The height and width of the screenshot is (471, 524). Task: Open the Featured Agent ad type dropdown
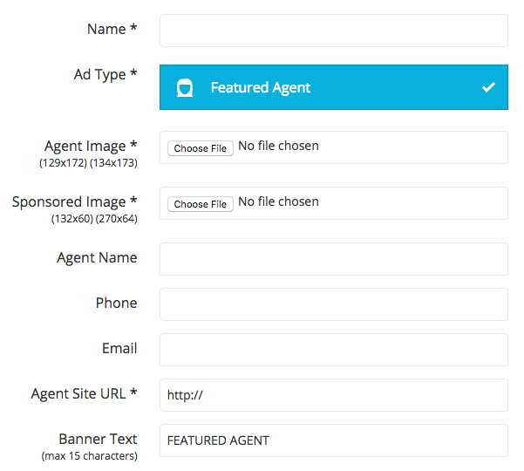tap(334, 87)
